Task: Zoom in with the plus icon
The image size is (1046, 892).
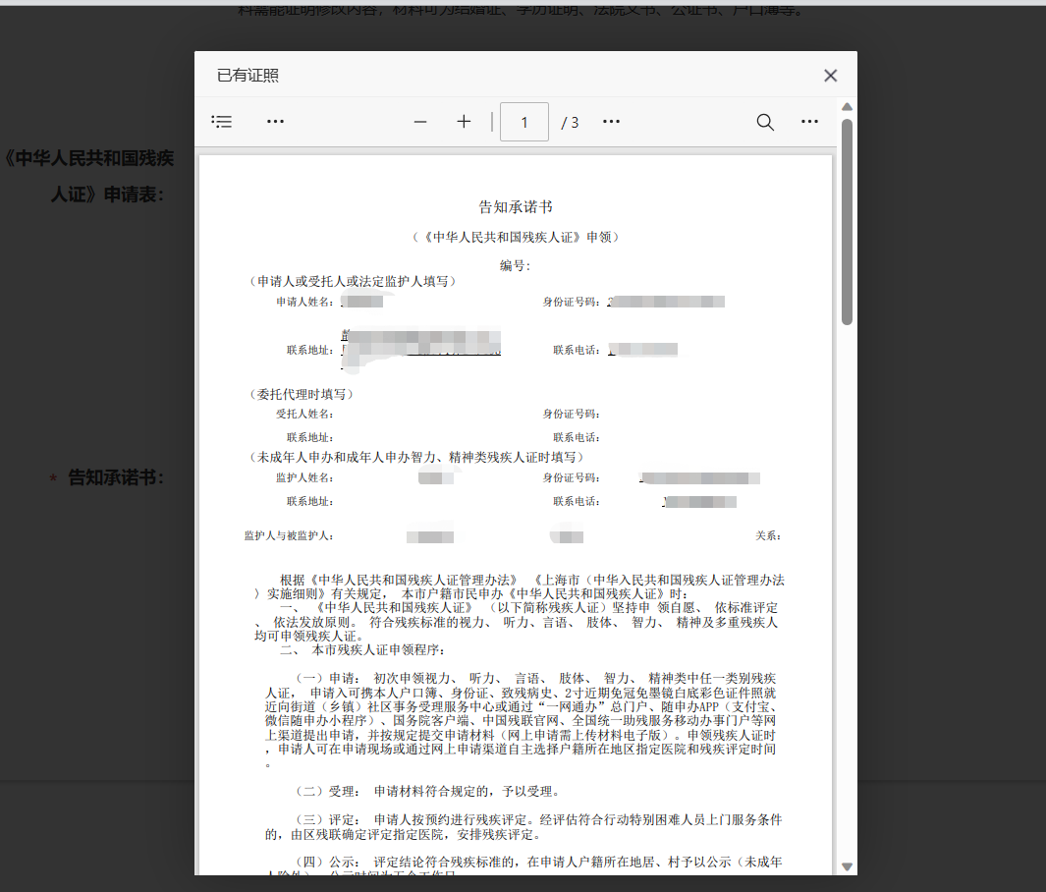Action: (464, 122)
